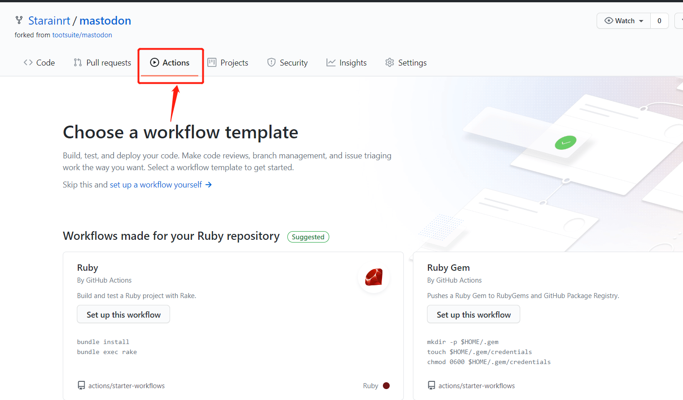The width and height of the screenshot is (683, 400).
Task: Click 'By GitHub Actions' under Ruby title
Action: pos(105,280)
